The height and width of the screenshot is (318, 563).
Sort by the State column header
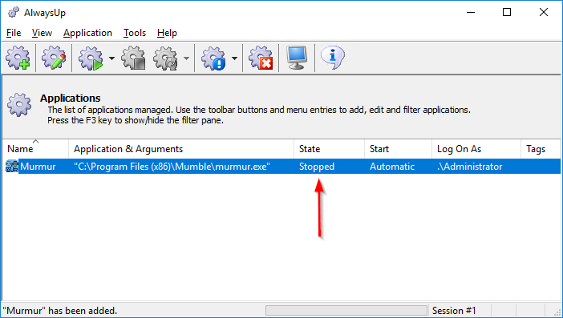tap(330, 149)
